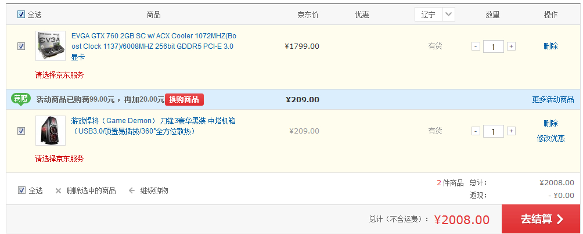Decrease EVGA GTX 760 quantity with minus
583x234 pixels.
click(x=476, y=46)
